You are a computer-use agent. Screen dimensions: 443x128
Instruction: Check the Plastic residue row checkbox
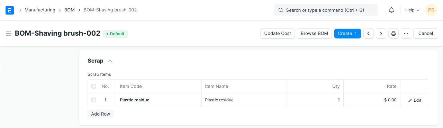click(x=94, y=100)
